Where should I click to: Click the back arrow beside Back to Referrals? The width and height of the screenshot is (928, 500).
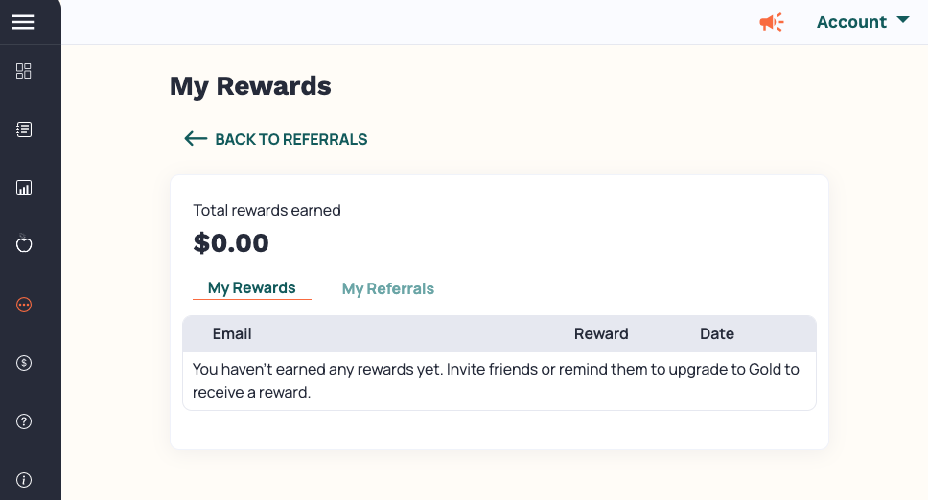196,139
